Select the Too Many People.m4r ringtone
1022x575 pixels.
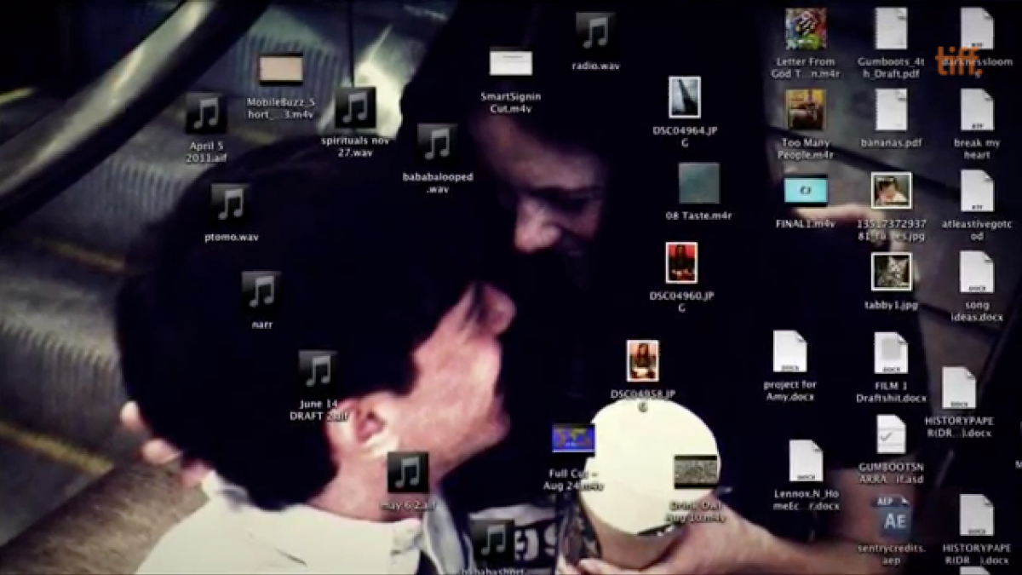(805, 110)
